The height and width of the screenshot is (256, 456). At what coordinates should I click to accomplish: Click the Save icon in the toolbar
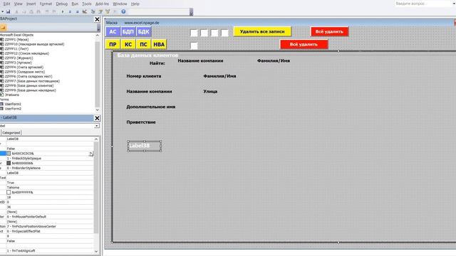coord(8,11)
